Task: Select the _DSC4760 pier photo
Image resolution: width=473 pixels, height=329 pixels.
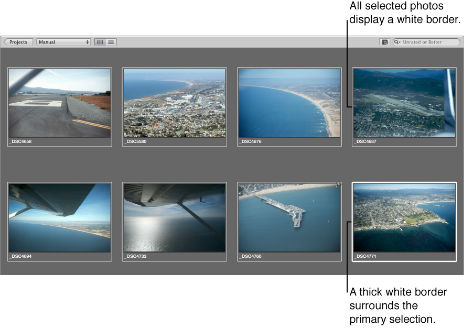Action: tap(289, 218)
